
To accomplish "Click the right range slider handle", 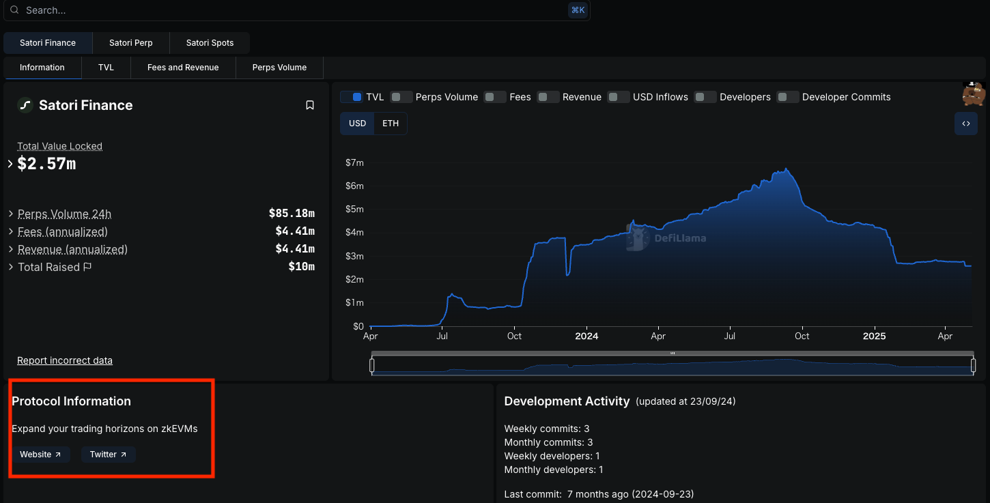I will (x=974, y=366).
